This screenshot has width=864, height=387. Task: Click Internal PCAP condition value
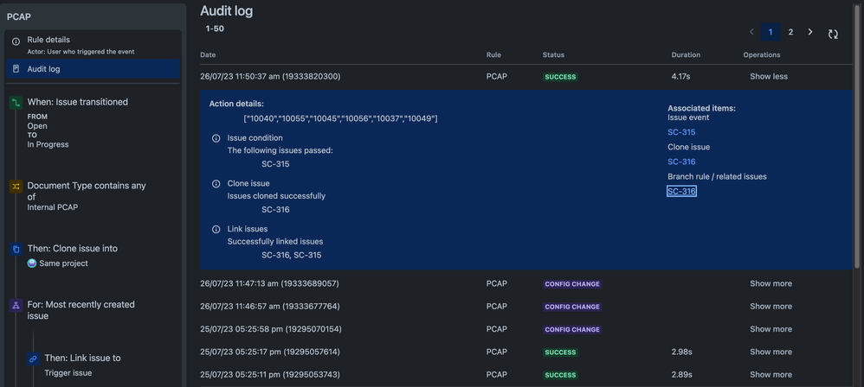coord(52,207)
